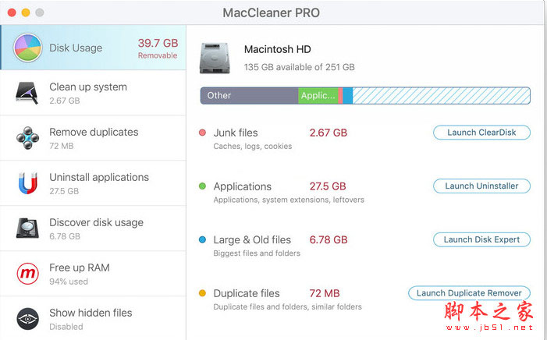Click the striped free space area in disk bar
This screenshot has width=547, height=340.
(441, 96)
